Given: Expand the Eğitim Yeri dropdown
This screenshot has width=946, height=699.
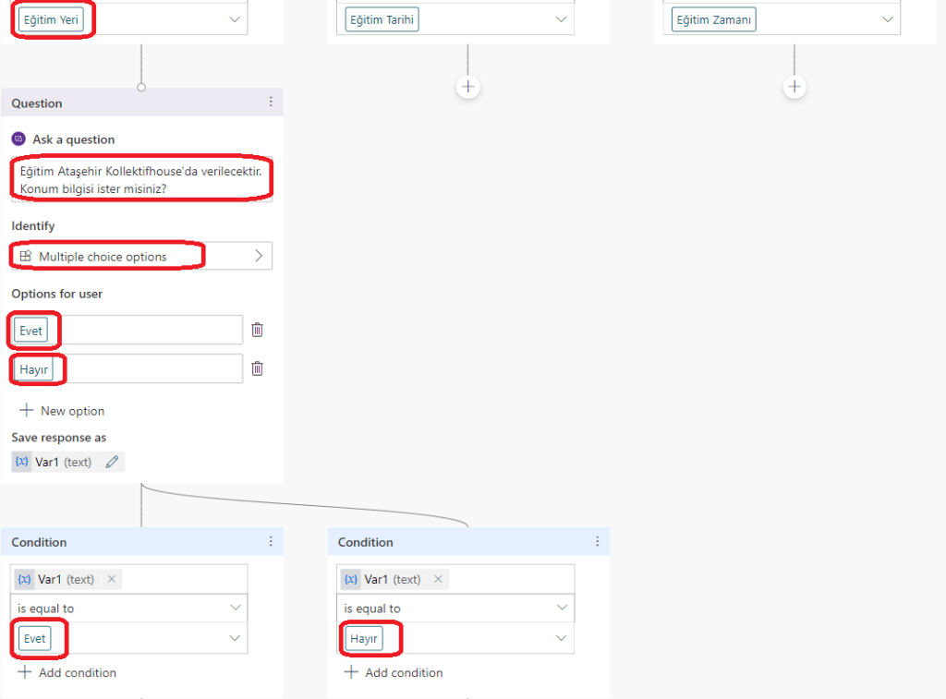Looking at the screenshot, I should (x=235, y=19).
